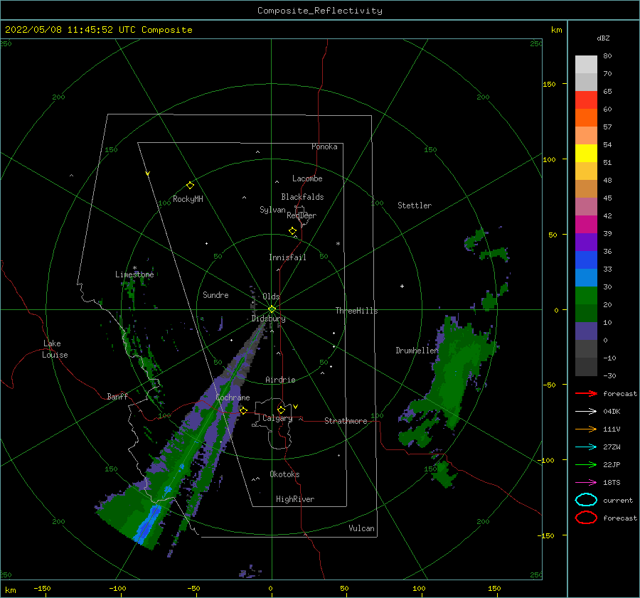Click the green 20 dBZ color swatch
Image resolution: width=640 pixels, height=598 pixels.
click(586, 296)
